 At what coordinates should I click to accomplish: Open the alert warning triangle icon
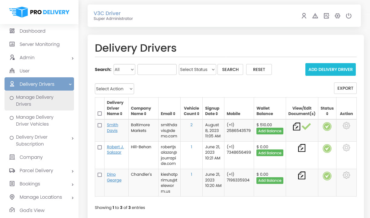pyautogui.click(x=315, y=16)
